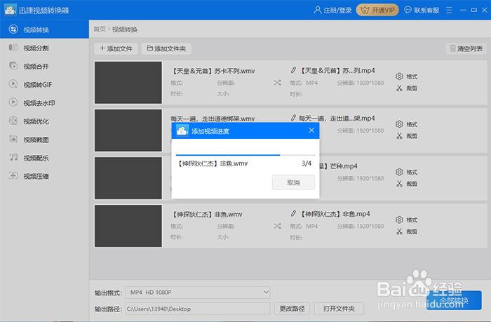Open the 视频去水印 sidebar section
This screenshot has height=322, width=491.
click(x=44, y=102)
